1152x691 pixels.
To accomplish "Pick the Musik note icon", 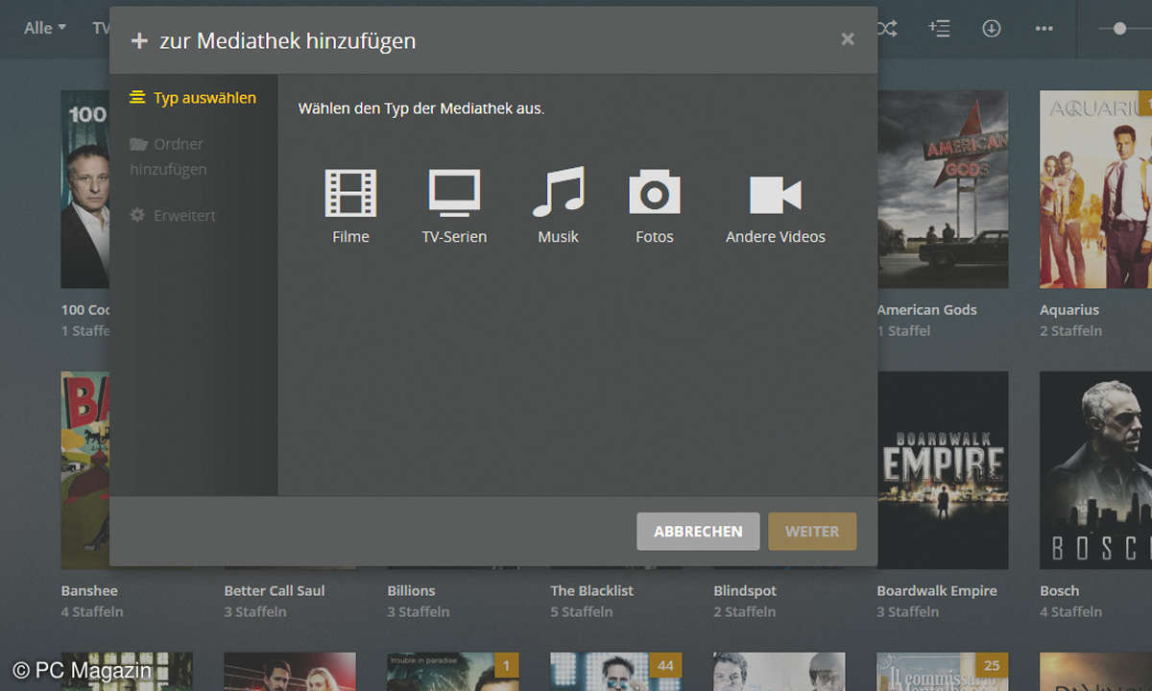I will [x=558, y=192].
